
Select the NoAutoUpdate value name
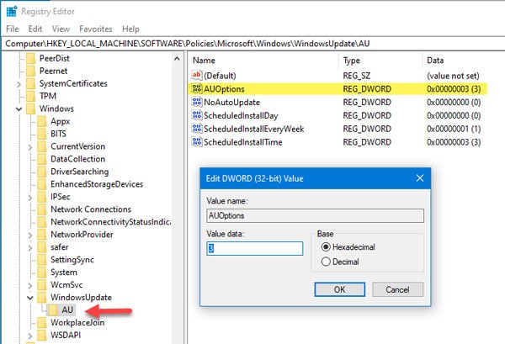point(232,103)
